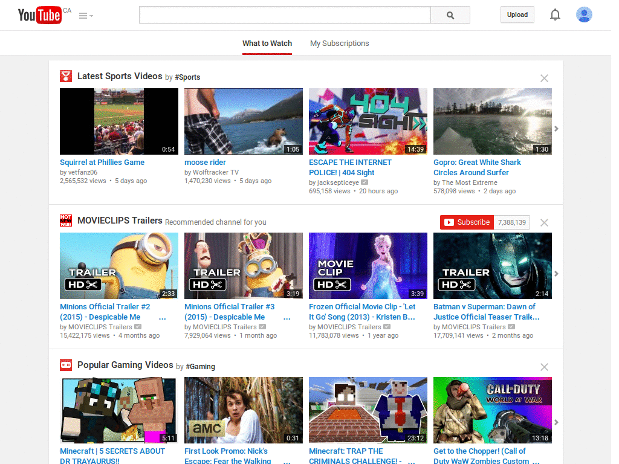
Task: Play the AMC First Look Promo thumbnail
Action: (x=244, y=410)
